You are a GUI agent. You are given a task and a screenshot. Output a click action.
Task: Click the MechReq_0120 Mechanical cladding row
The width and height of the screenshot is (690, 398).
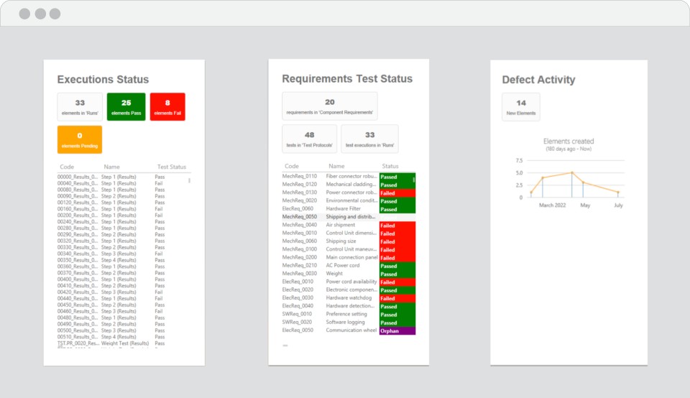349,184
